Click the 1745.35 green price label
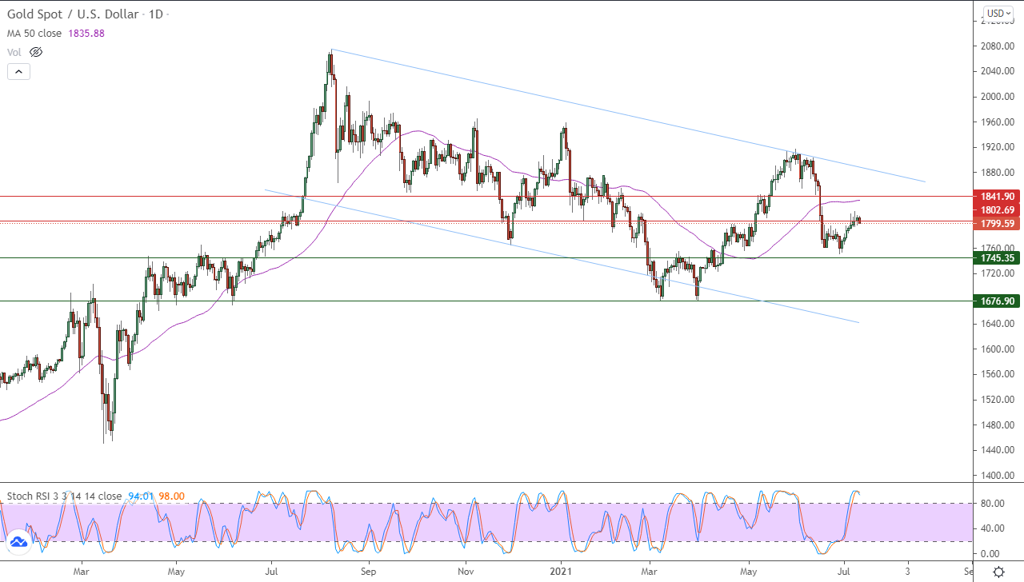 (x=998, y=257)
